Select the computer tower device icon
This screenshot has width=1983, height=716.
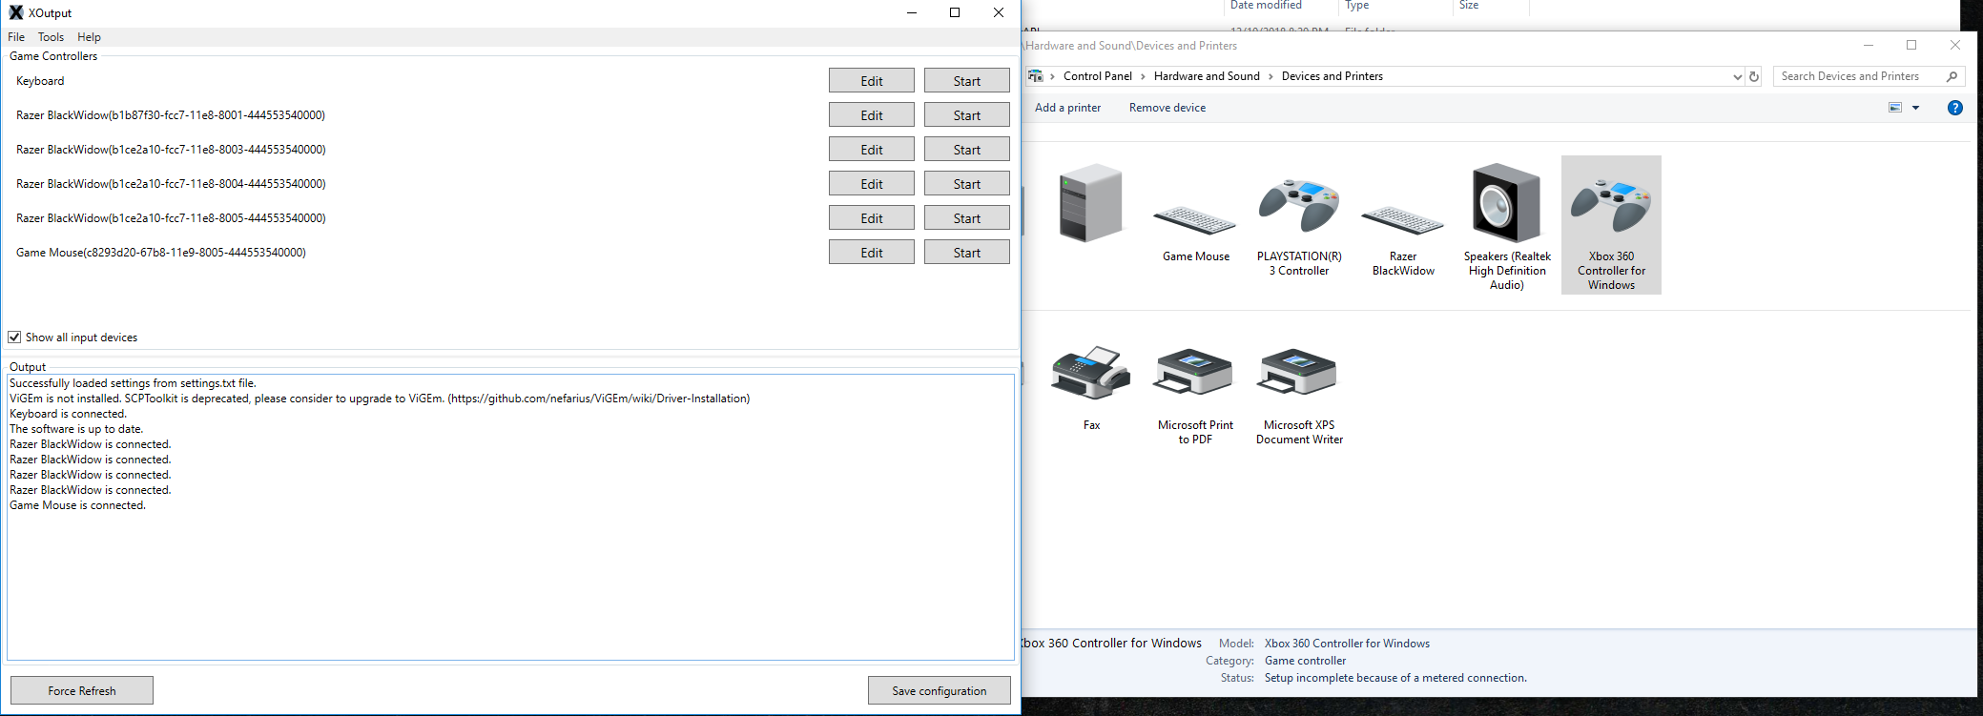point(1091,202)
